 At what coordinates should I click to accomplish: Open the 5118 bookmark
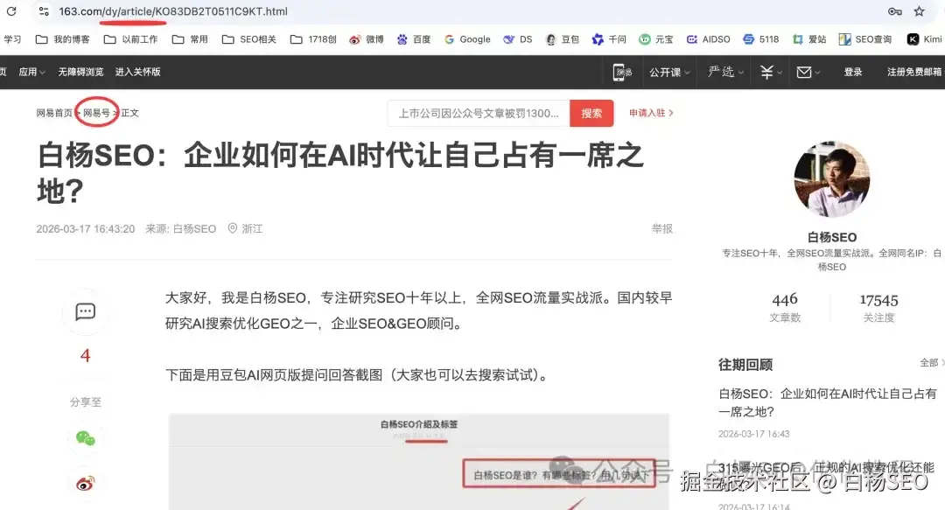760,39
